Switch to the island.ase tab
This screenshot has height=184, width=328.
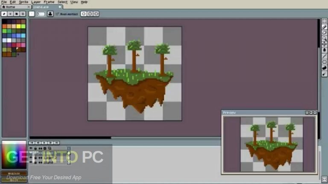click(47, 7)
